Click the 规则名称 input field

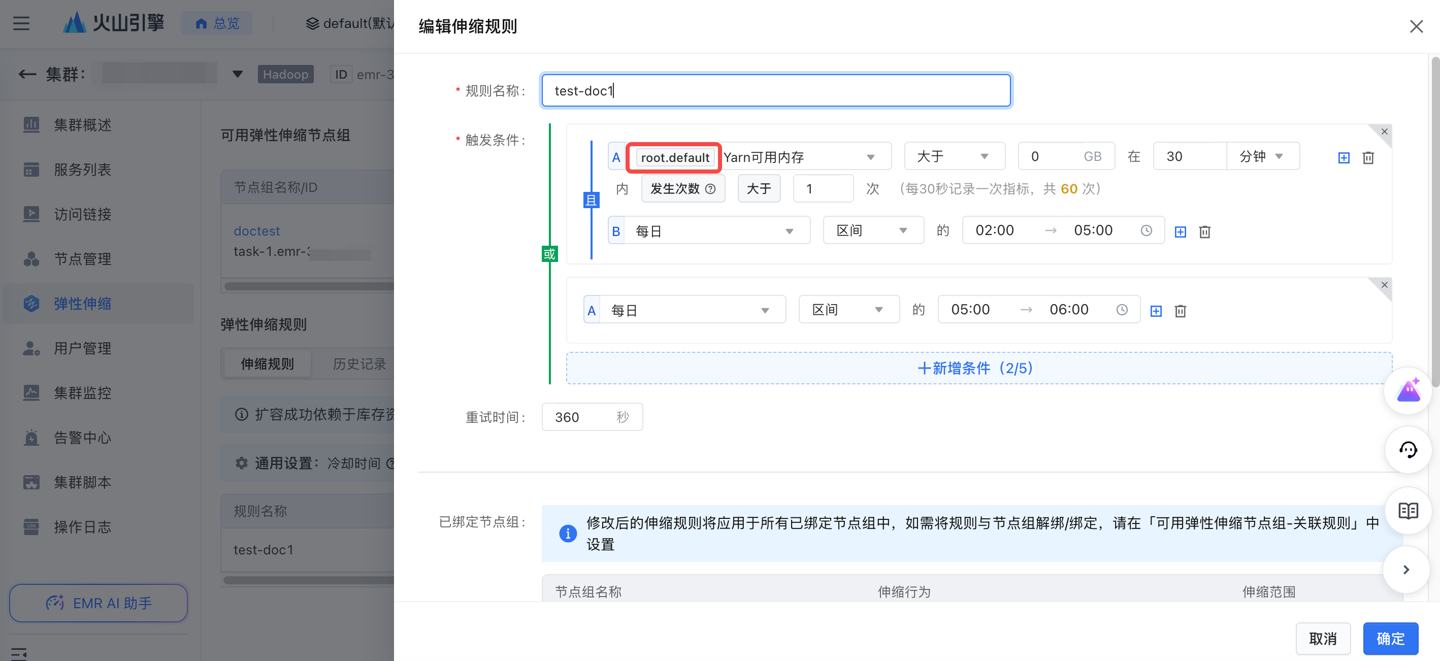pos(776,90)
